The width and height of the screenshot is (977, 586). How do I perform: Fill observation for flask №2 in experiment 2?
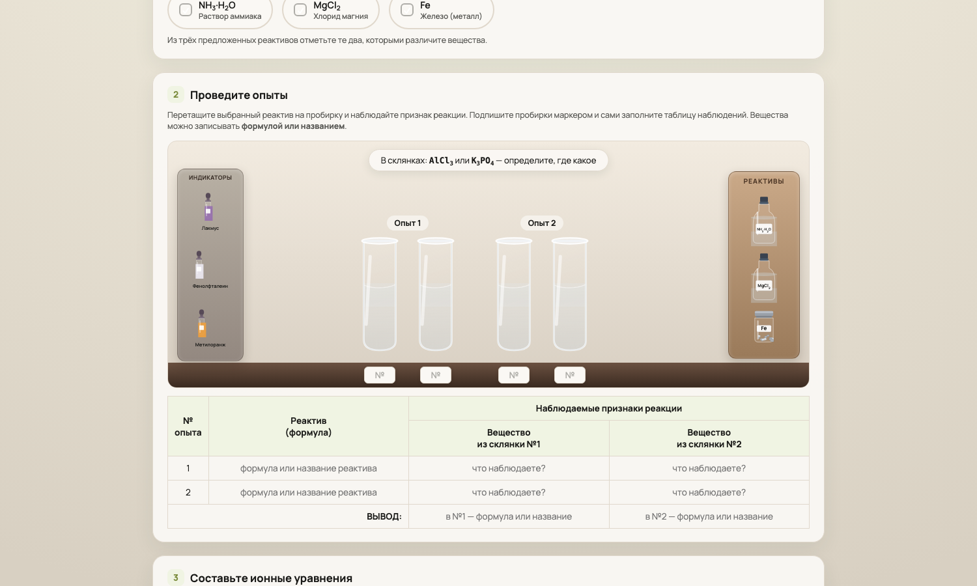tap(709, 492)
